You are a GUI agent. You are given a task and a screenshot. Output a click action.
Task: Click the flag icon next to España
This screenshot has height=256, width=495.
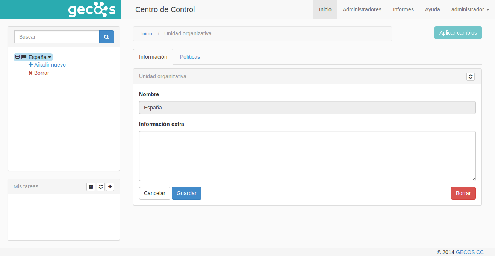[x=24, y=57]
